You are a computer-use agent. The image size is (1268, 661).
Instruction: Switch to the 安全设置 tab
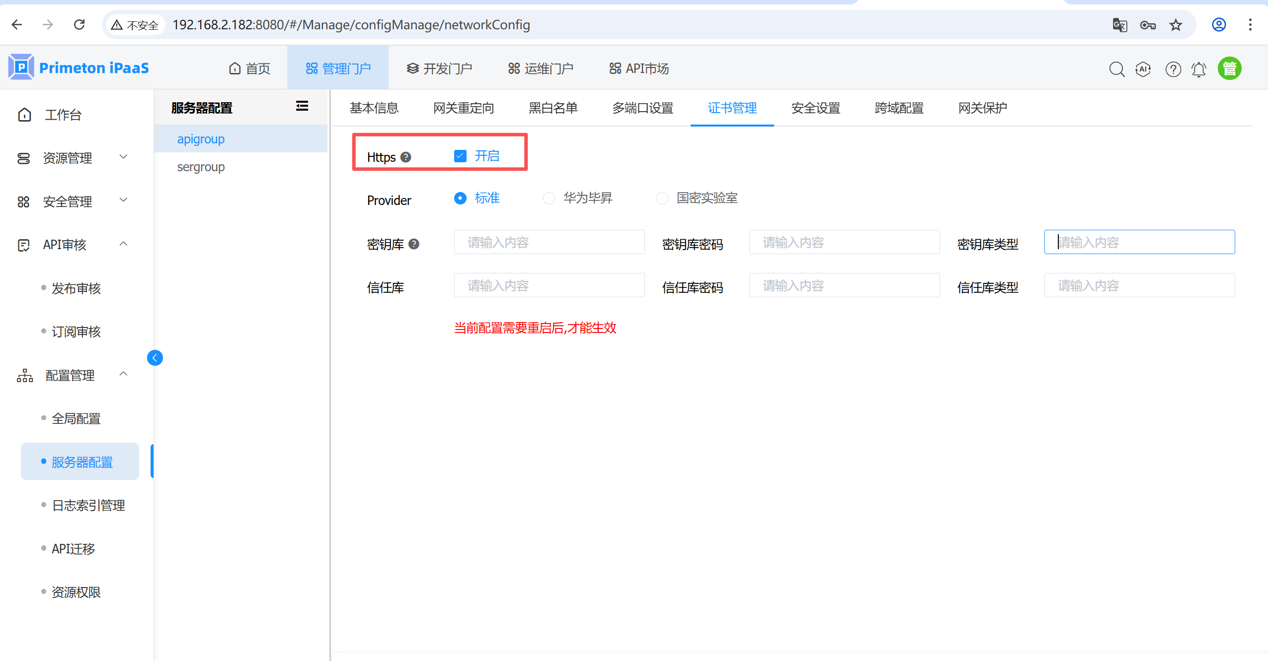tap(815, 108)
